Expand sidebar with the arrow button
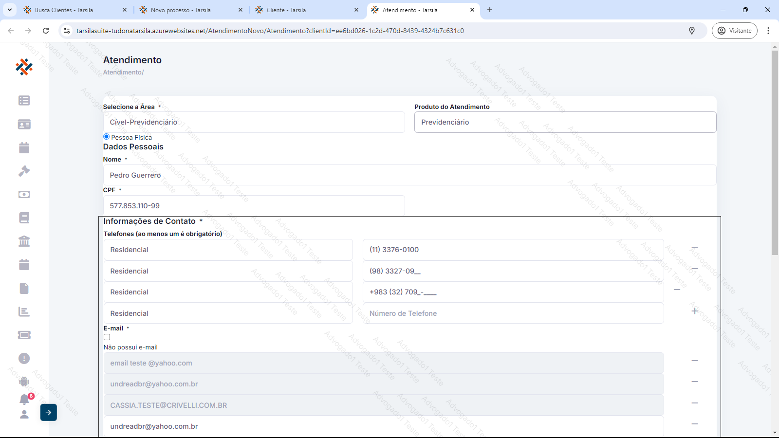Screen dimensions: 779x438 [x=48, y=412]
